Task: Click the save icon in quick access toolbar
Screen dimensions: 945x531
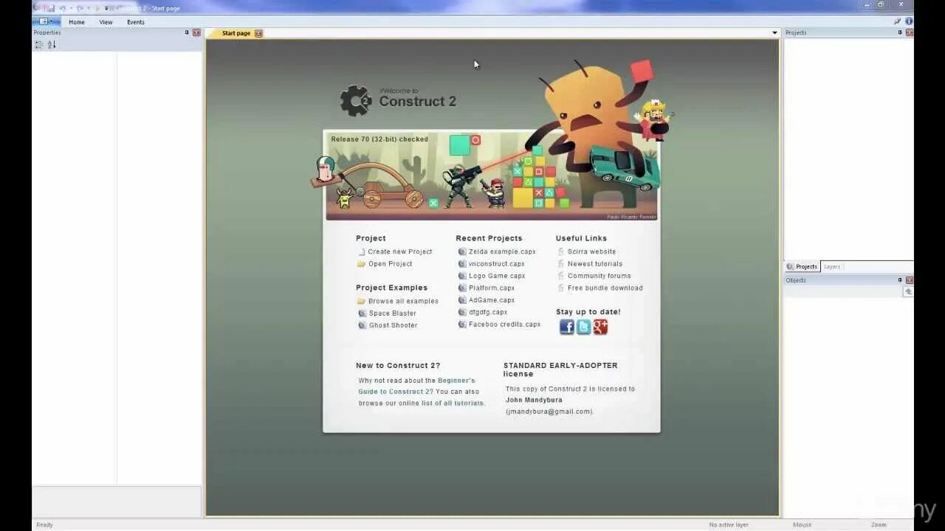Action: pyautogui.click(x=51, y=8)
